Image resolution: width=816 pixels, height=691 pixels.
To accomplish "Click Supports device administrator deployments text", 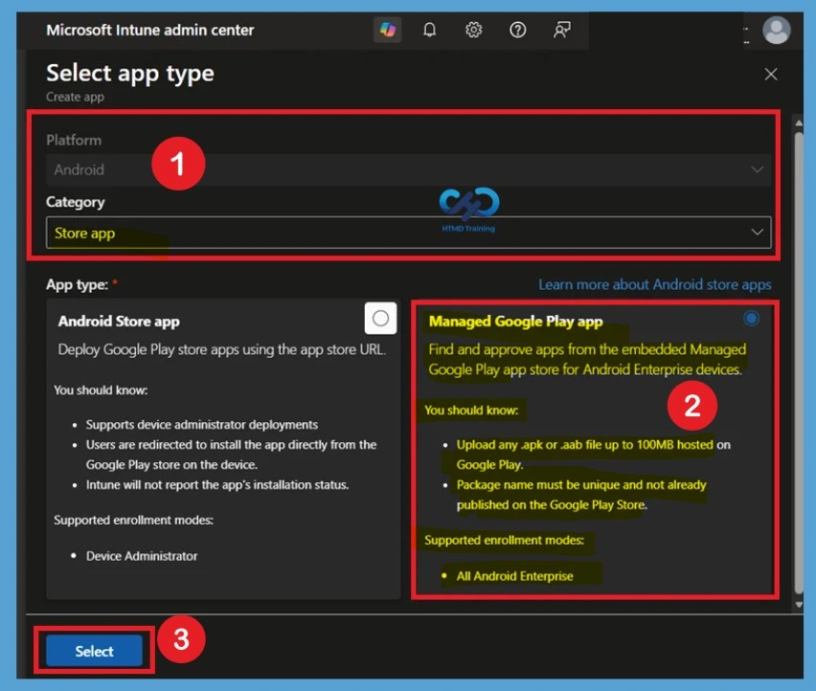I will pos(202,424).
